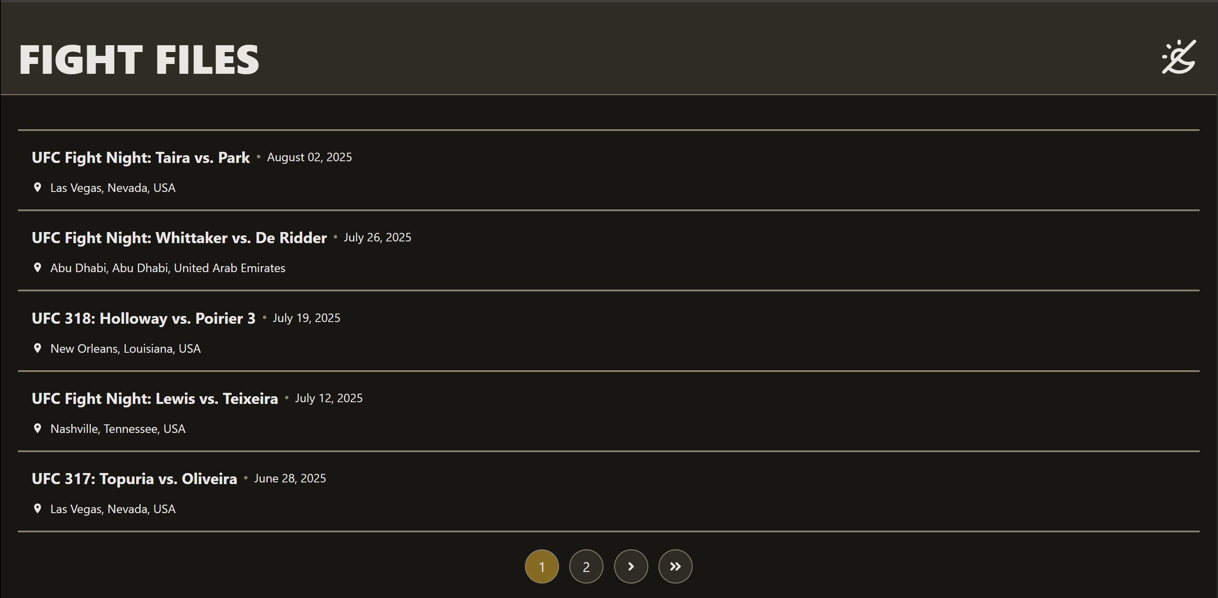Click the date July 26, 2025
Viewport: 1218px width, 598px height.
tap(377, 237)
